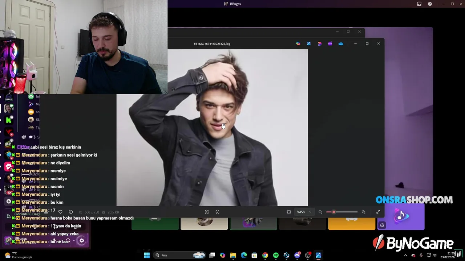This screenshot has width=465, height=261.
Task: Click the tray microphone icon
Action: pyautogui.click(x=421, y=255)
